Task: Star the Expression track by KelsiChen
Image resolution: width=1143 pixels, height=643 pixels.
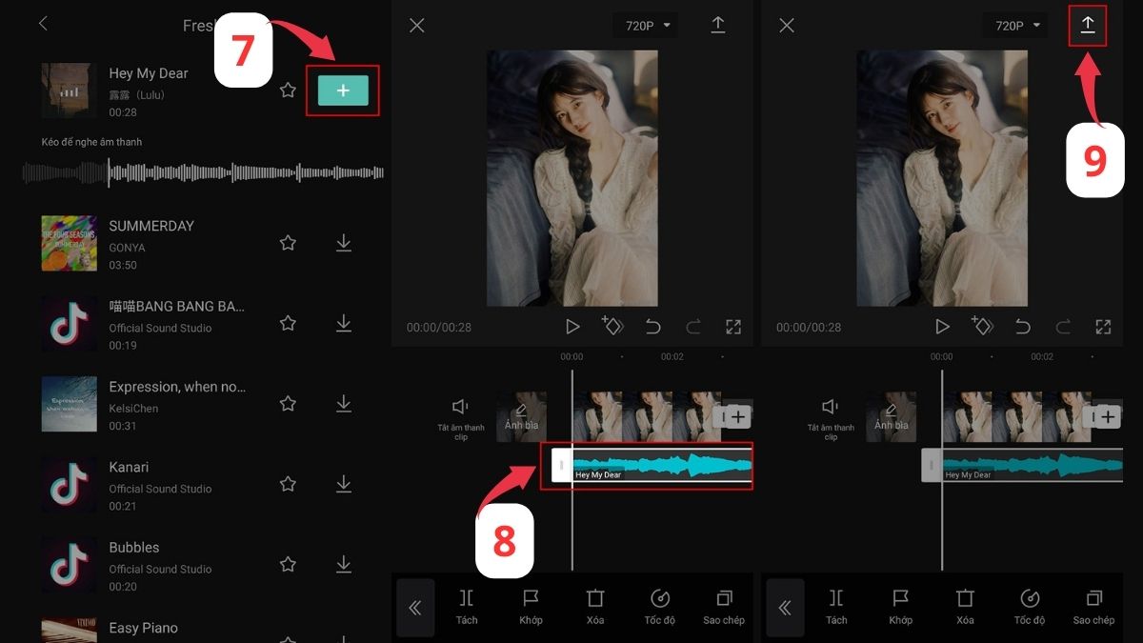Action: [x=288, y=404]
